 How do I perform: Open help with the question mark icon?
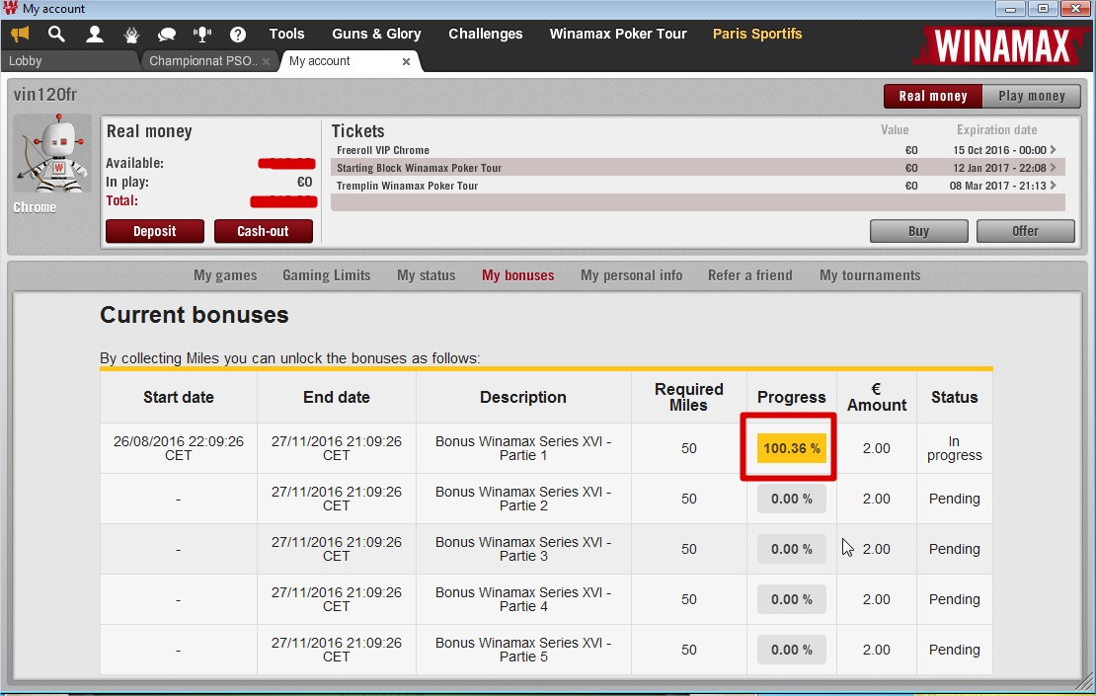point(238,33)
